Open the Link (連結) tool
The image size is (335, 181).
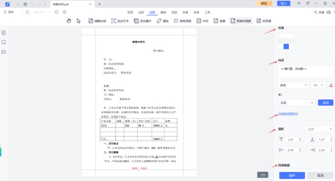point(163,21)
